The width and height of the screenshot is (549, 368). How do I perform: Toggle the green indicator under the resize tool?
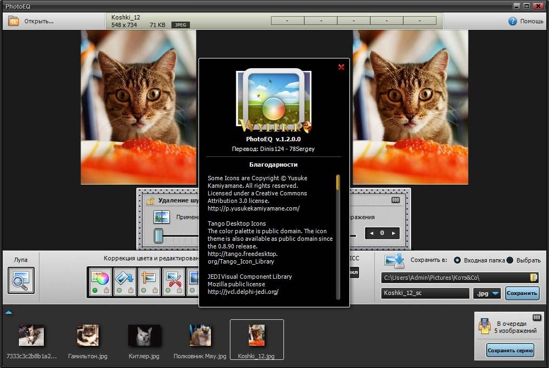(x=143, y=291)
